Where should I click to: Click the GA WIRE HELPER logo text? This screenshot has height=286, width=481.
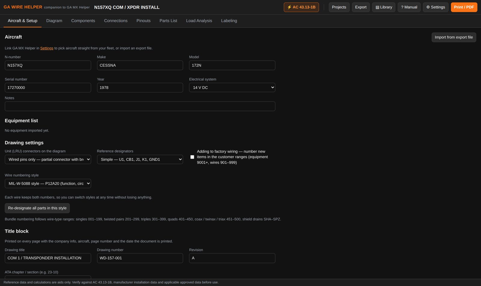tap(23, 7)
